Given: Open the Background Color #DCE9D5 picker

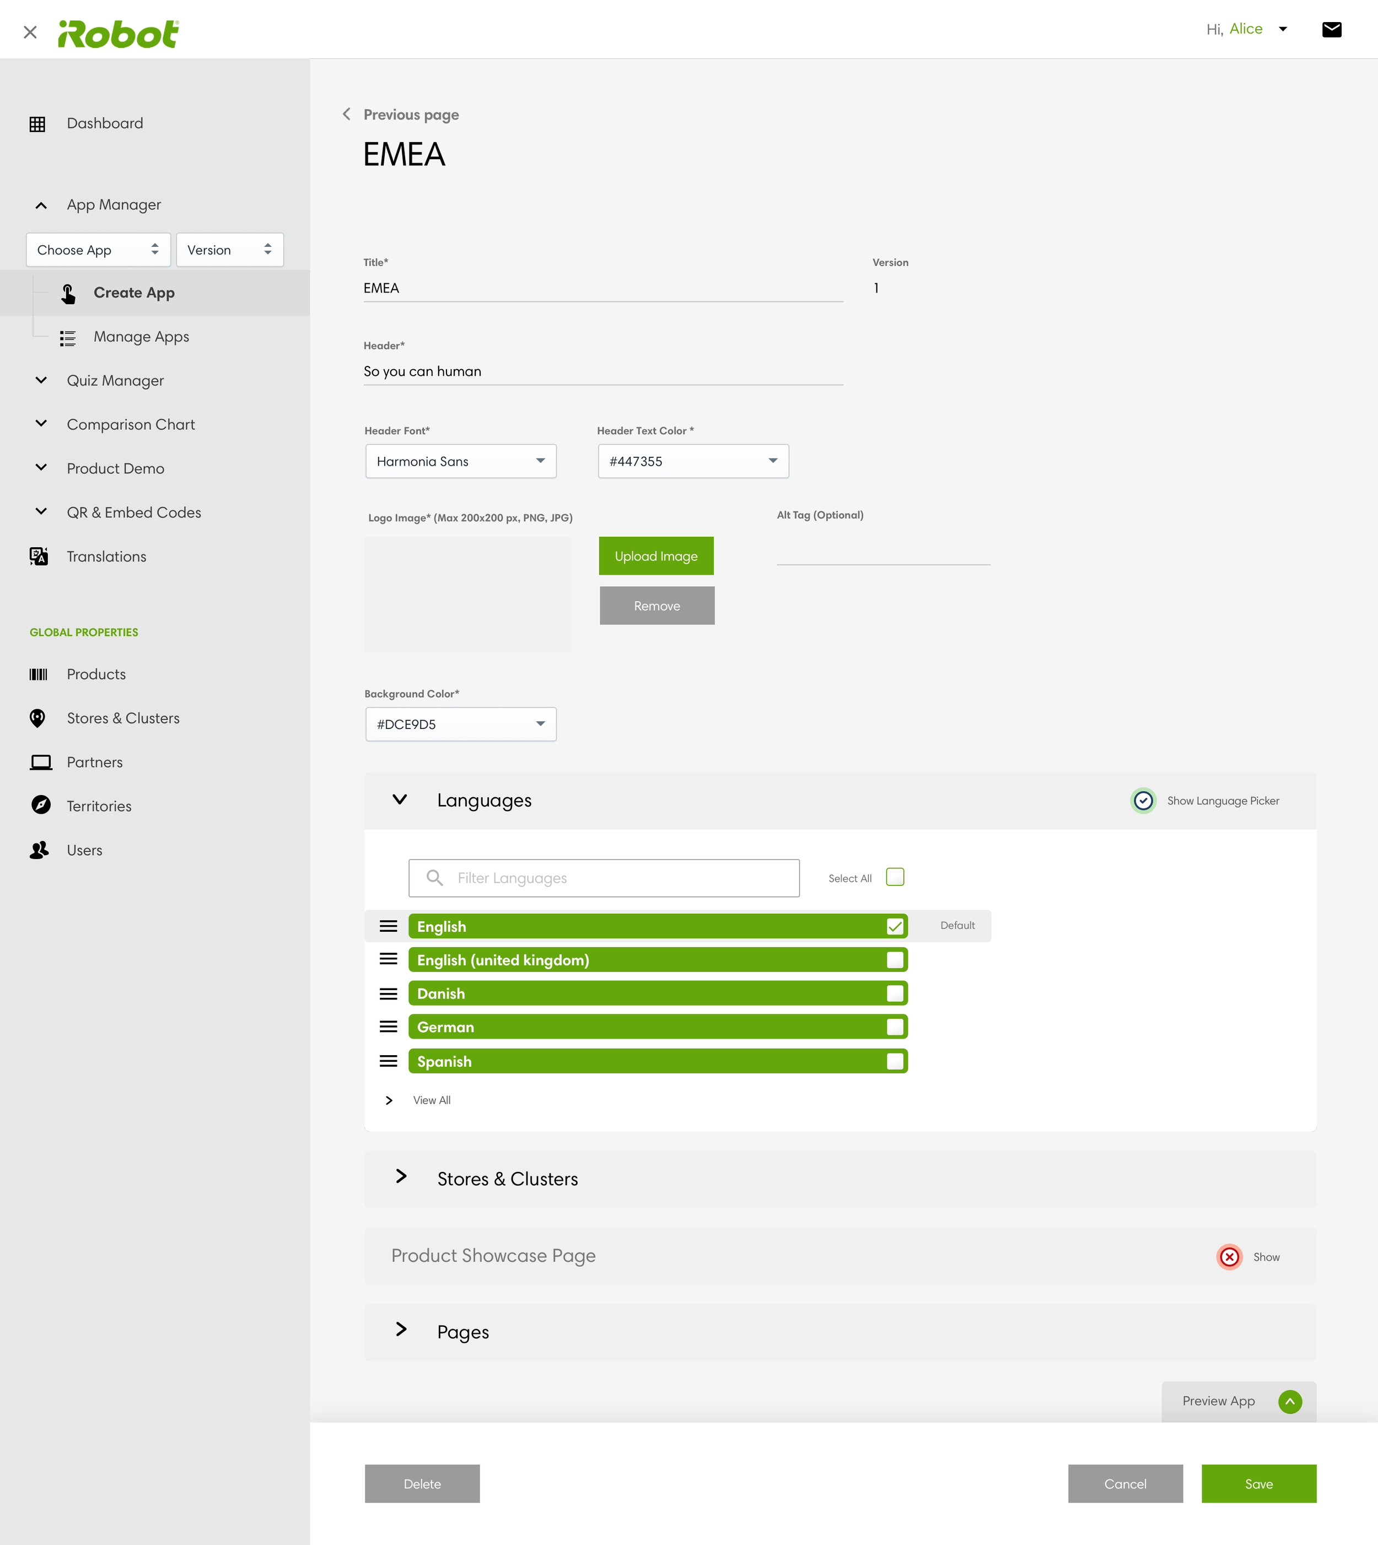Looking at the screenshot, I should pyautogui.click(x=460, y=725).
